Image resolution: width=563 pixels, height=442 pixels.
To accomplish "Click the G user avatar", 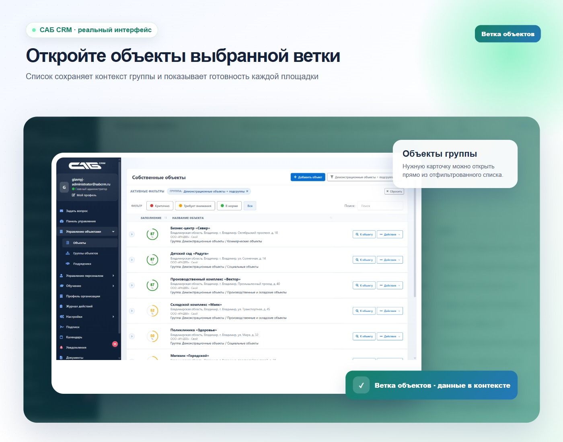I will point(64,187).
